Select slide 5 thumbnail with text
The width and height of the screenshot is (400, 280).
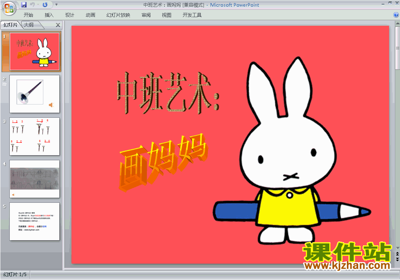[x=34, y=222]
